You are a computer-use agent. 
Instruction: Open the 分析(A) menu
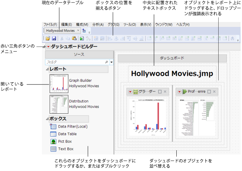[98, 24]
